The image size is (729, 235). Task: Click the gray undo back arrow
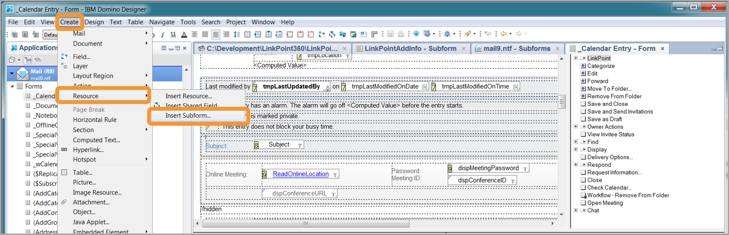coord(488,34)
